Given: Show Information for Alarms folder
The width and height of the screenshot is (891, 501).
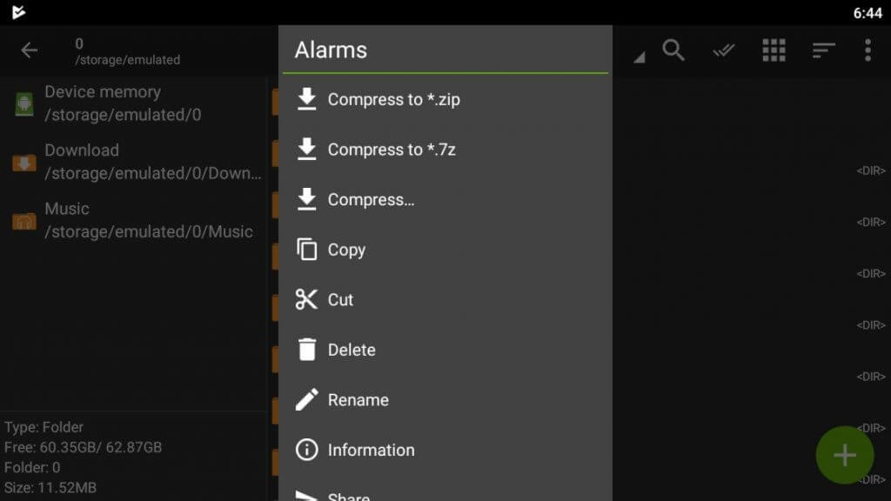Looking at the screenshot, I should (x=371, y=450).
